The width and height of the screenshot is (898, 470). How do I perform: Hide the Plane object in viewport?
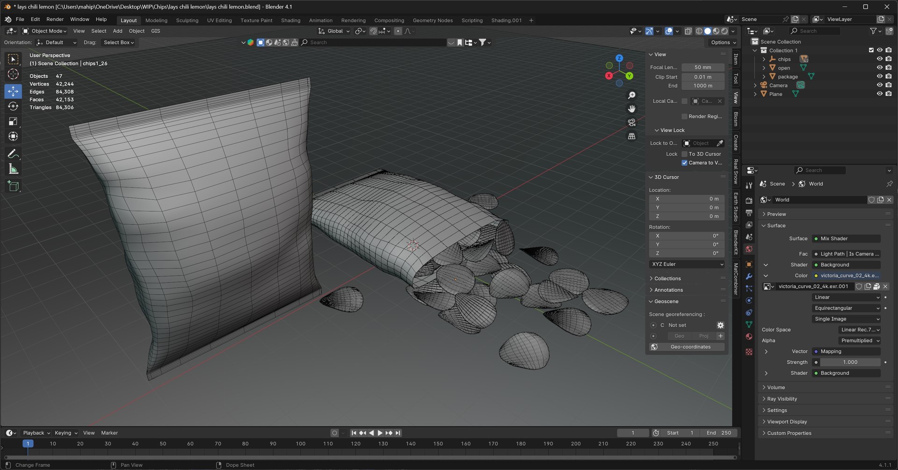(x=879, y=94)
